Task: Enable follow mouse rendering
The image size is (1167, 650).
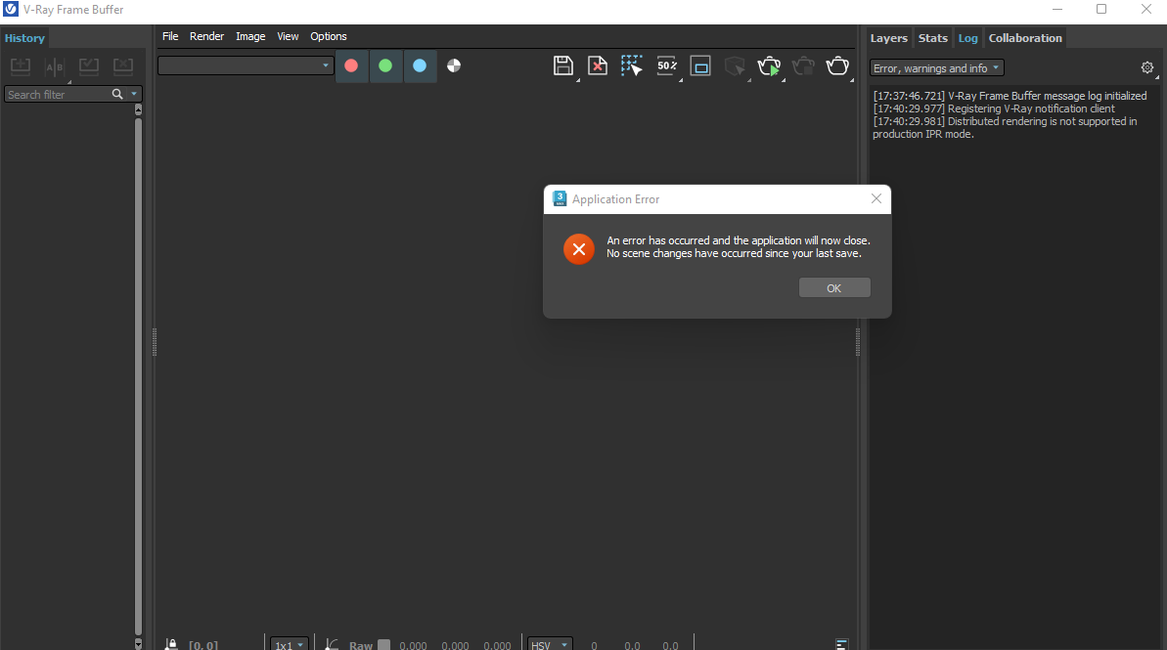Action: pyautogui.click(x=632, y=65)
